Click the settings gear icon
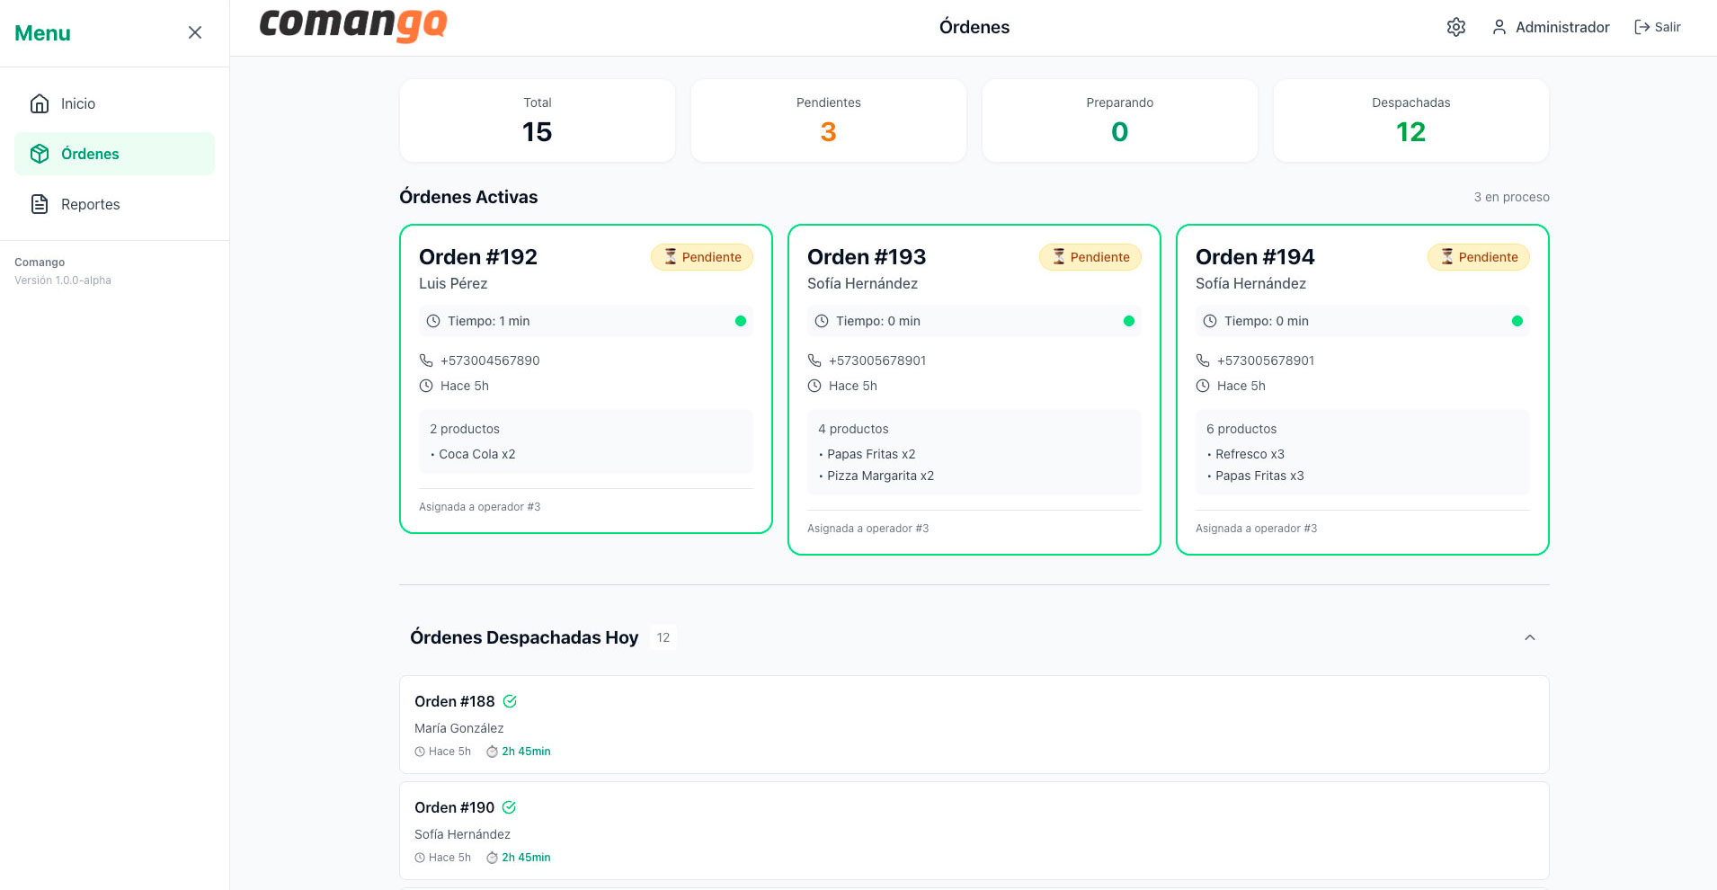 tap(1455, 27)
